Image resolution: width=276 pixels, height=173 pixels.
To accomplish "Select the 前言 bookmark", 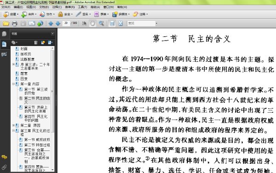I will point(24,74).
